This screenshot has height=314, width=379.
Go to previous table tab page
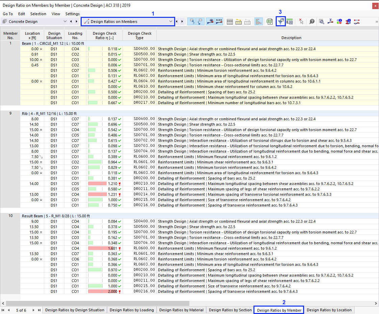(x=9, y=310)
